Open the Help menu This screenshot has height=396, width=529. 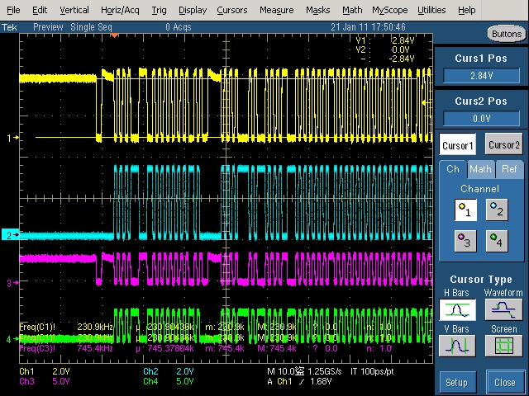pyautogui.click(x=466, y=10)
